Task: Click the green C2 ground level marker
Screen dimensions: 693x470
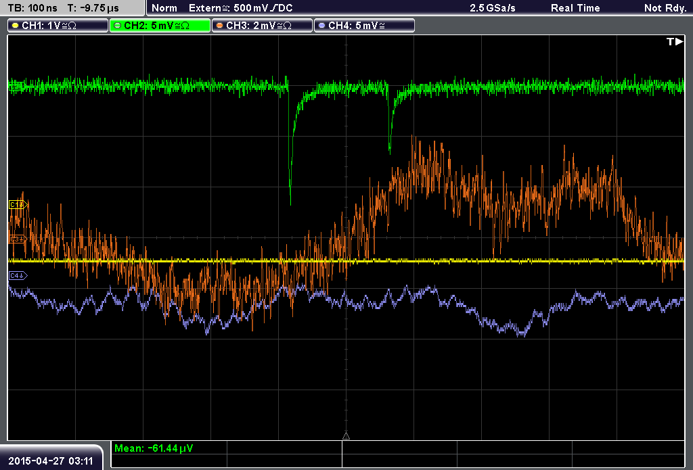Action: [16, 86]
